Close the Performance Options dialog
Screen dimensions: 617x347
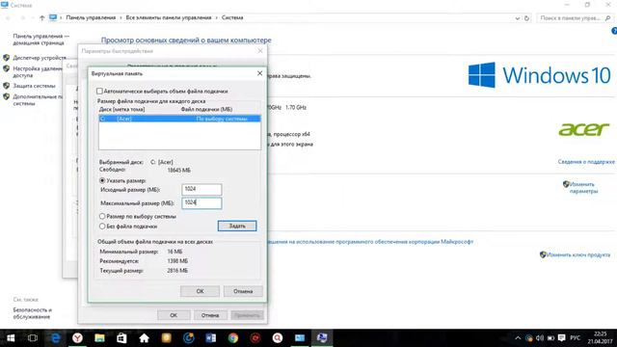coord(260,51)
